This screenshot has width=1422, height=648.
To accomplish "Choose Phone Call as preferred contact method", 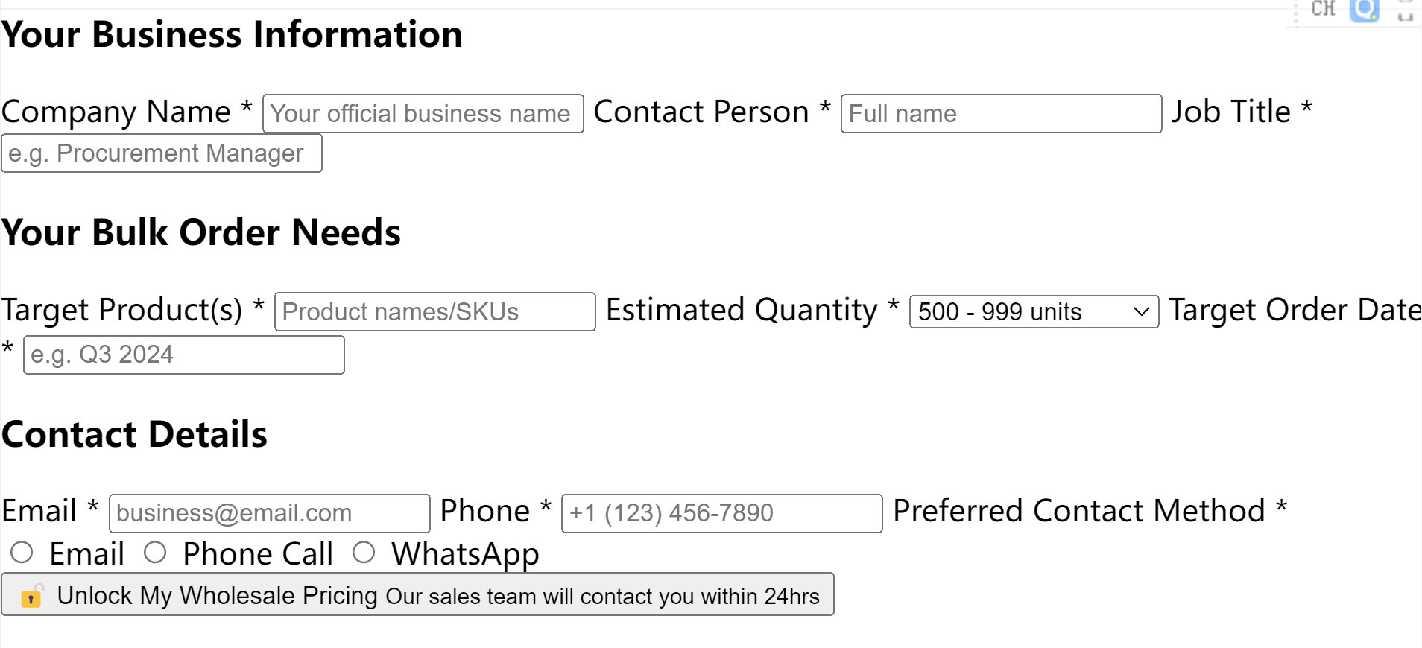I will pyautogui.click(x=155, y=553).
